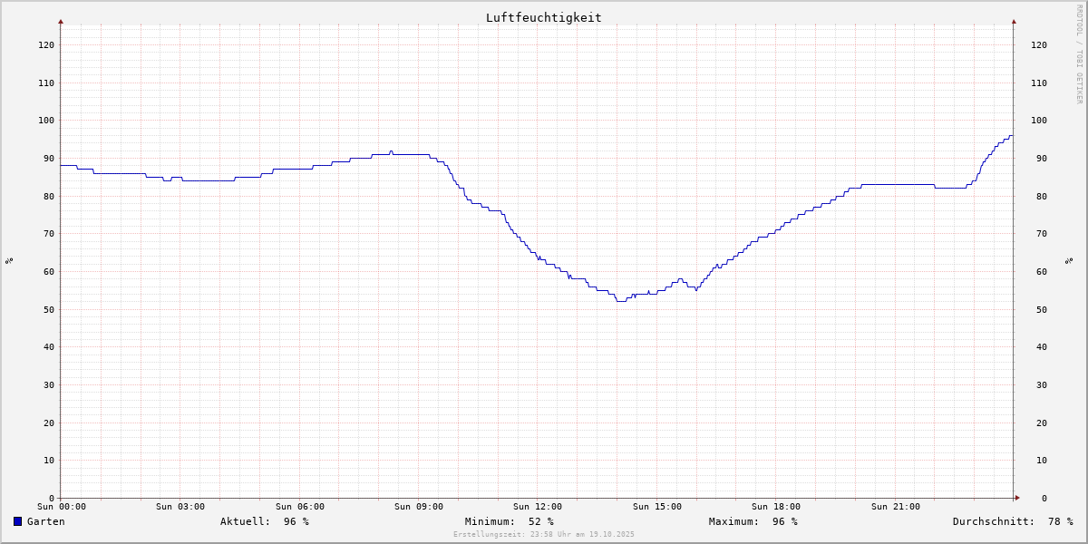Viewport: 1088px width, 544px height.
Task: Click the Minimum 52 % statistic
Action: (x=509, y=521)
